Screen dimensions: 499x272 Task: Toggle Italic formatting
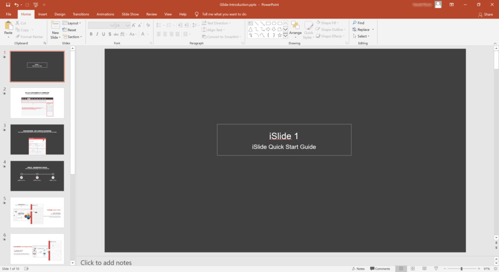97,34
